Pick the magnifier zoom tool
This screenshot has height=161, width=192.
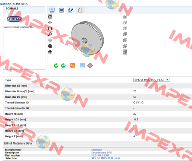(x=50, y=34)
